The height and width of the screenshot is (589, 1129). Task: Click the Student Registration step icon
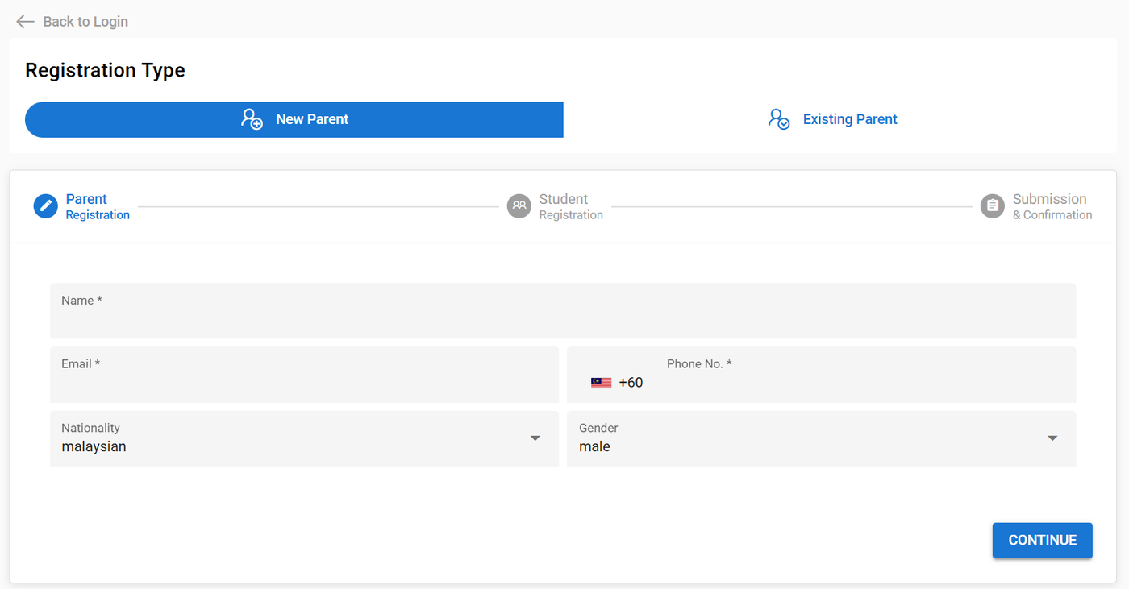coord(519,206)
